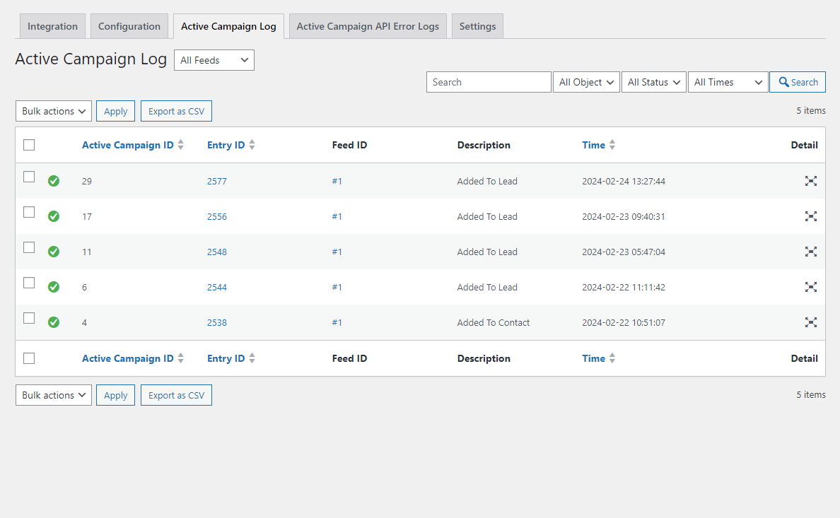The height and width of the screenshot is (518, 840).
Task: Click the Search button
Action: point(798,82)
